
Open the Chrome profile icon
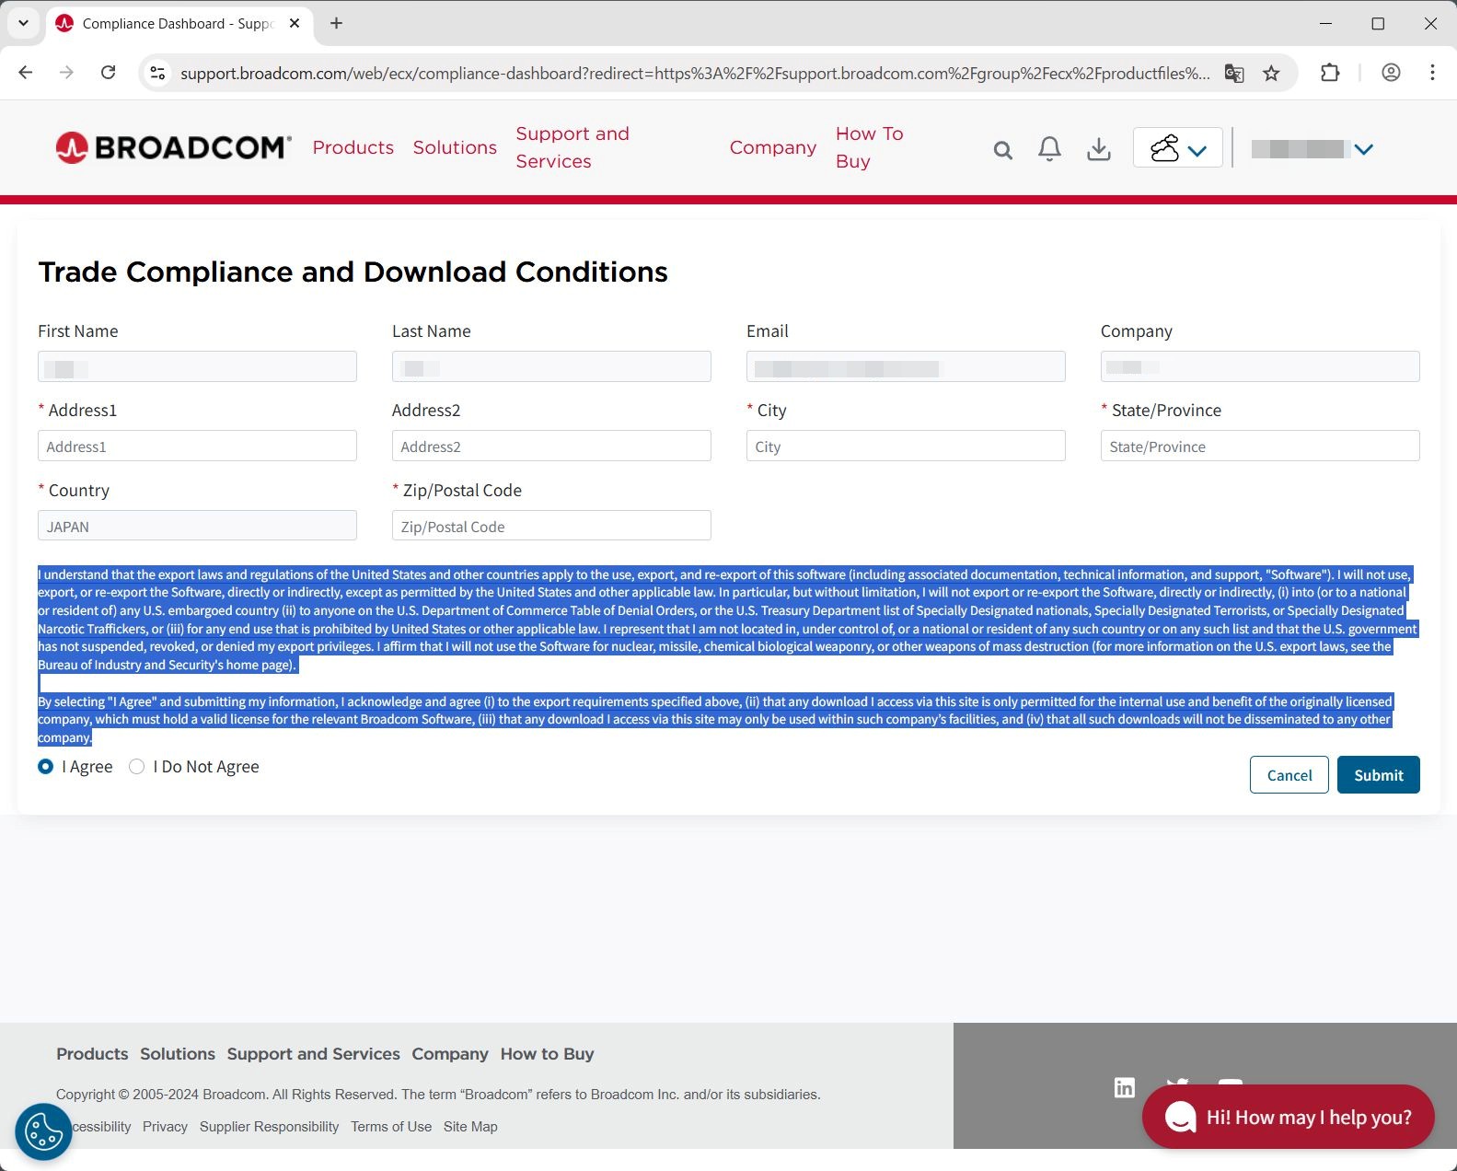(1391, 73)
